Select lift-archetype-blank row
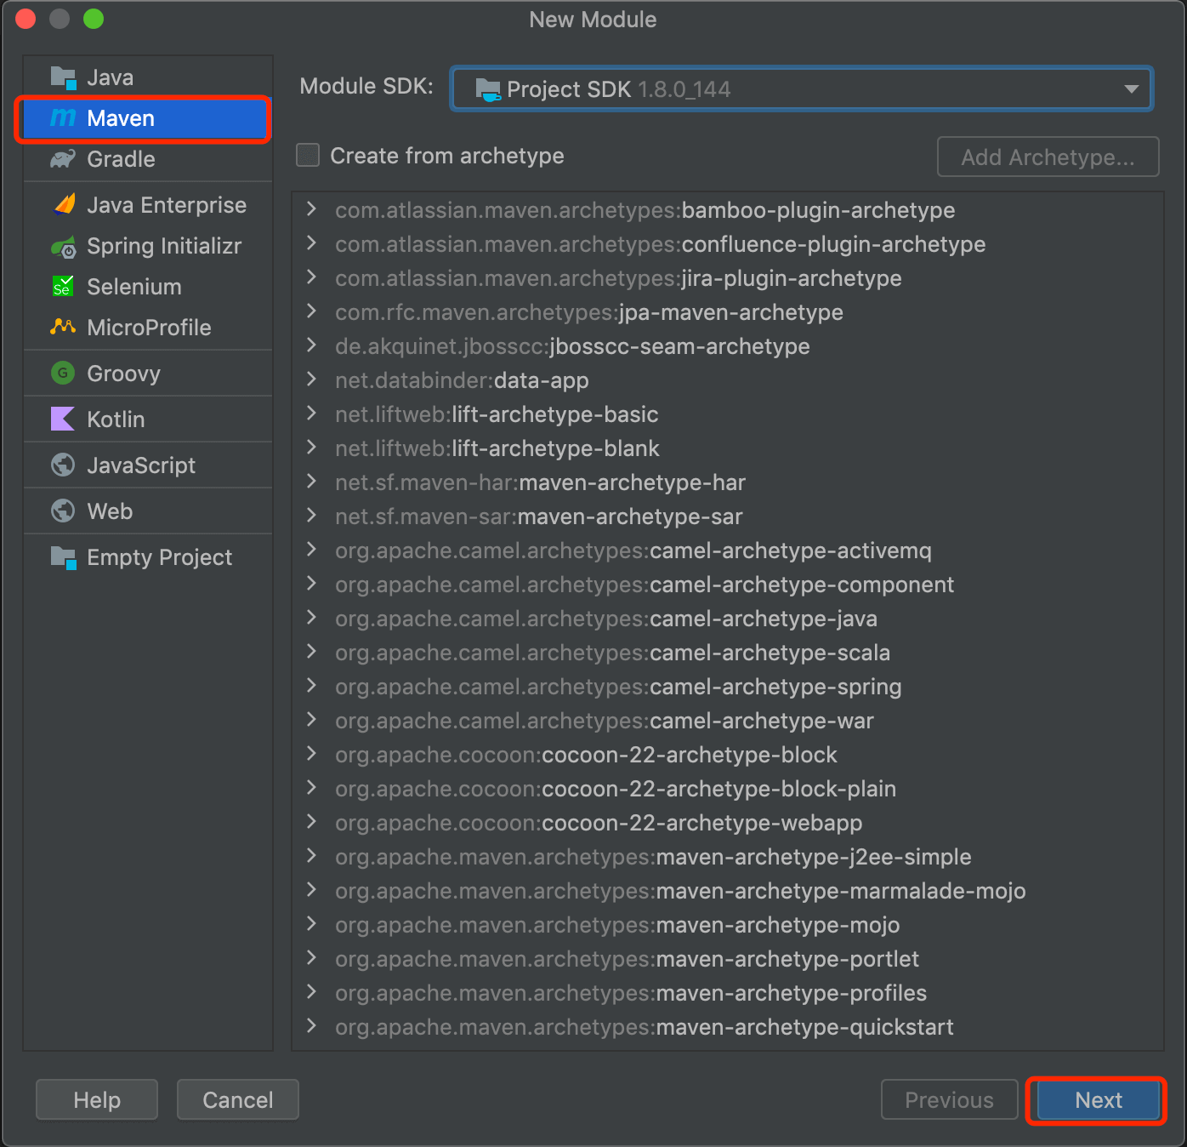 [x=728, y=448]
